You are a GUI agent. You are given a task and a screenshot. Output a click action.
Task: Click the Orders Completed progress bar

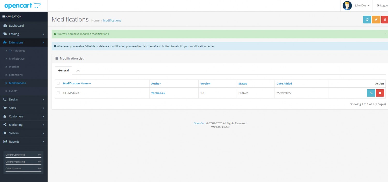click(x=24, y=157)
